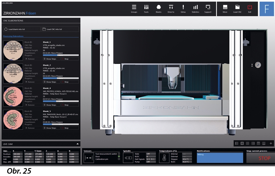The image size is (275, 176).
Task: Open the Tools icon in top toolbar
Action: pyautogui.click(x=146, y=9)
